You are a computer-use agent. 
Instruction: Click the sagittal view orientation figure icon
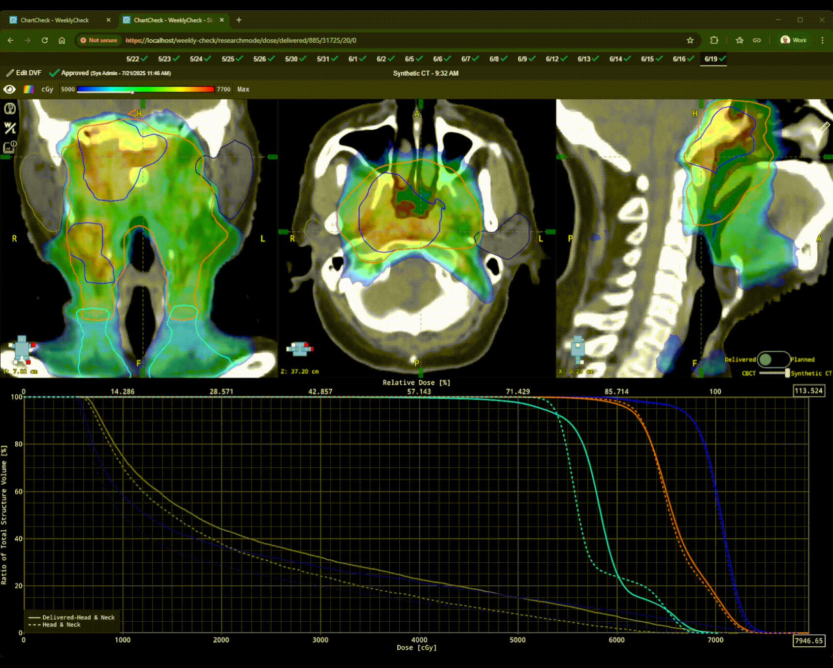point(577,349)
